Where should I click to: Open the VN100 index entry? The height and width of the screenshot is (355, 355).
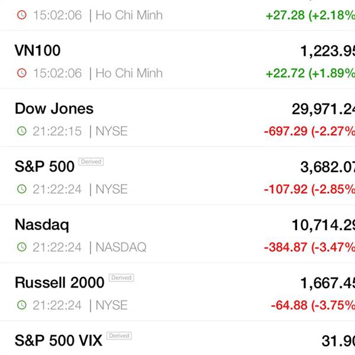tap(177, 60)
